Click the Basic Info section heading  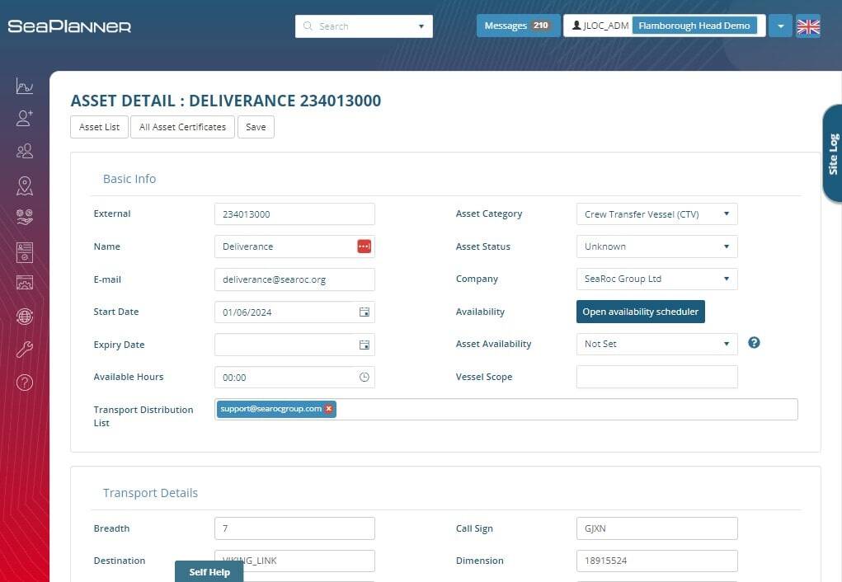(129, 179)
